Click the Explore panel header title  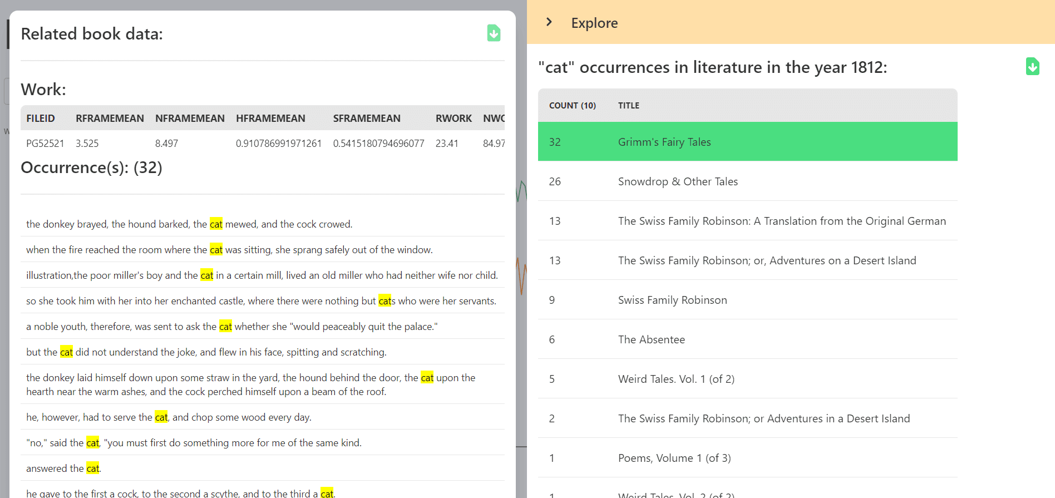point(594,23)
